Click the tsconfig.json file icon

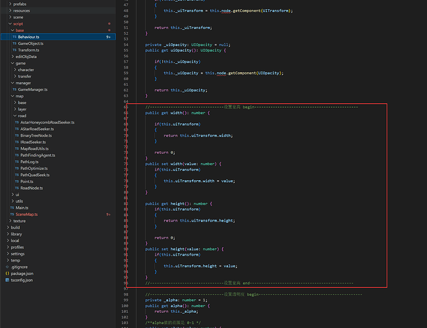7,279
